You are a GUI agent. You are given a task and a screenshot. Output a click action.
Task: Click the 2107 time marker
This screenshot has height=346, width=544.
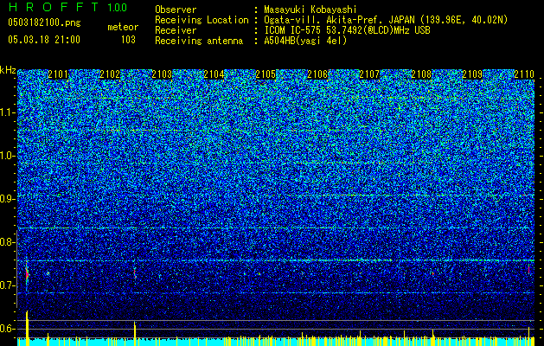[369, 74]
